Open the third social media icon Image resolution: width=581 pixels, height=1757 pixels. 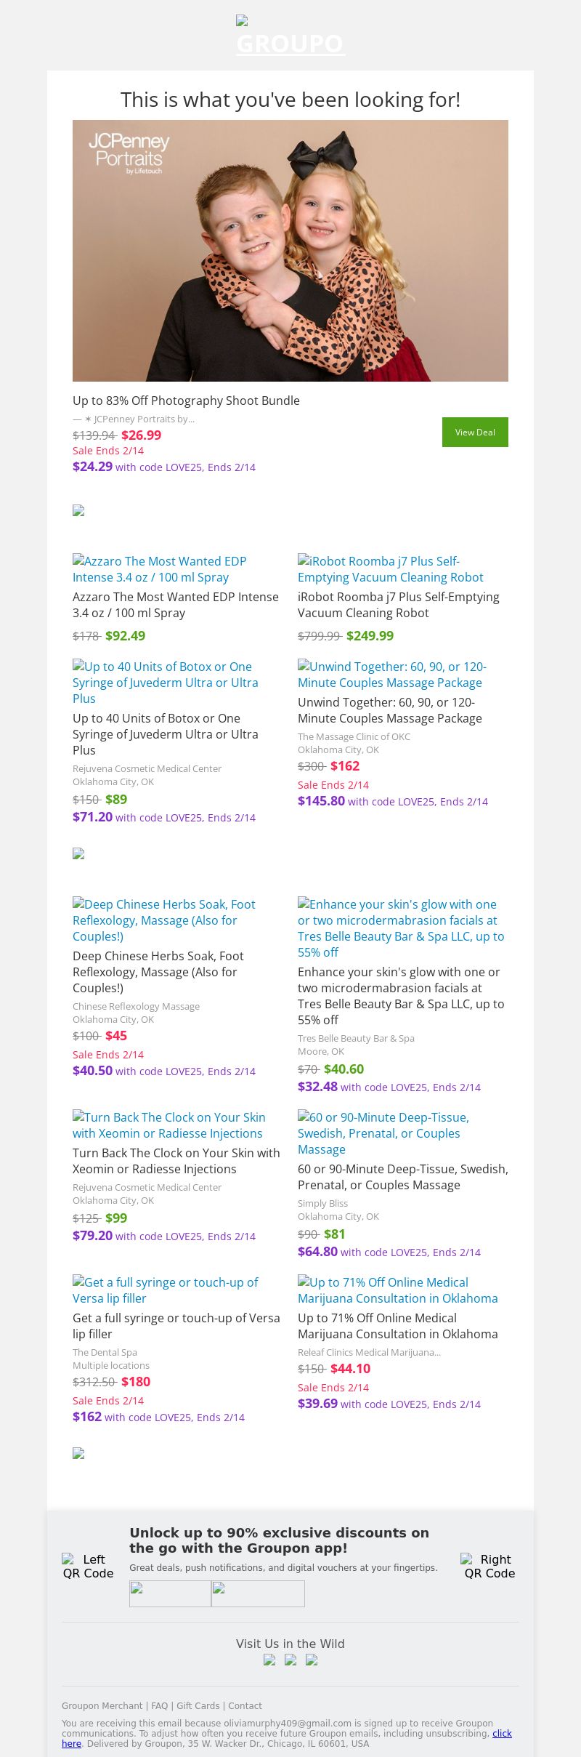point(312,1660)
